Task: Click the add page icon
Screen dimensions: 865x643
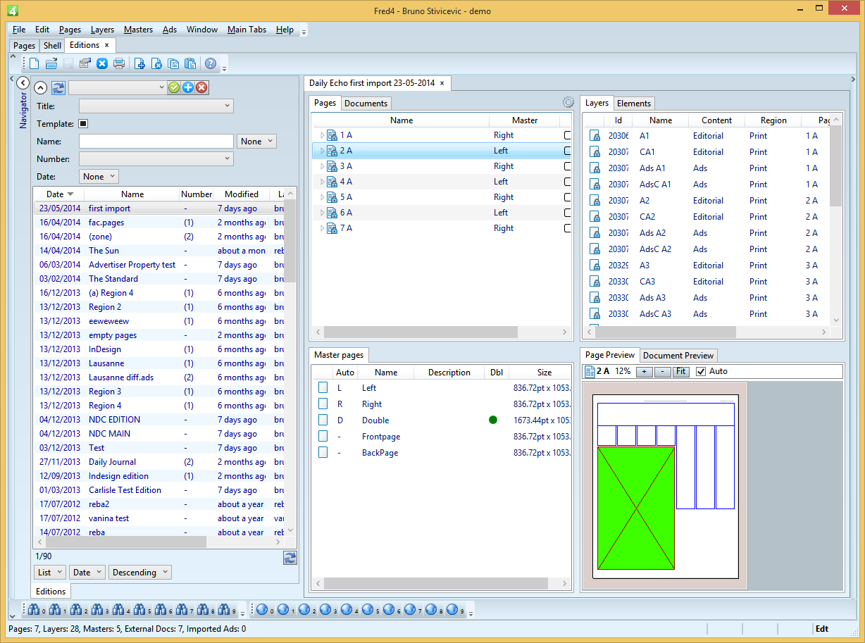Action: pos(139,63)
